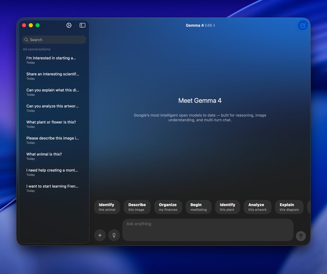The height and width of the screenshot is (274, 327).
Task: Toggle the sidebar panel icon
Action: click(x=82, y=25)
